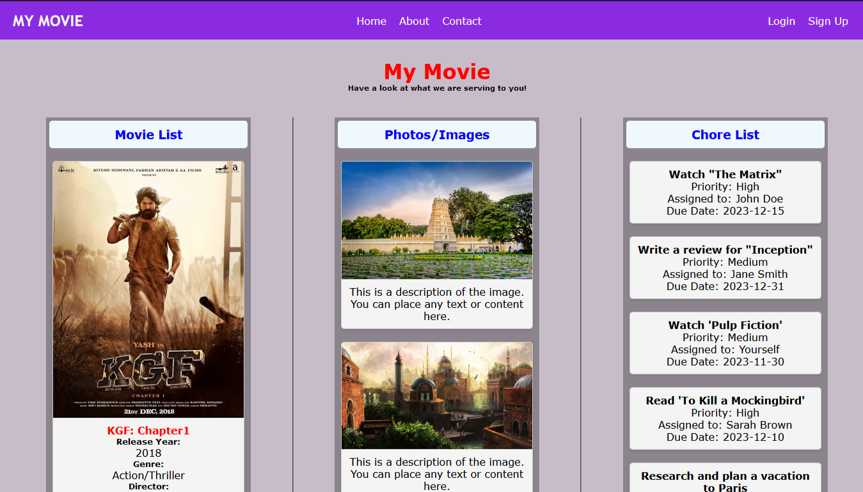The image size is (863, 492).
Task: Click the vacation to Paris chore card
Action: 725,479
